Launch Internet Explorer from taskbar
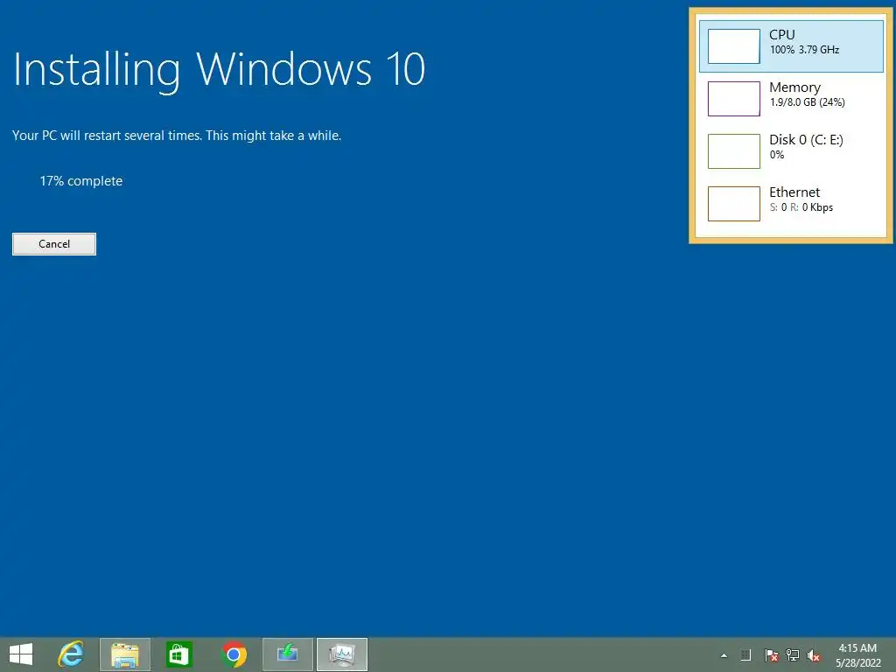896x672 pixels. point(71,654)
